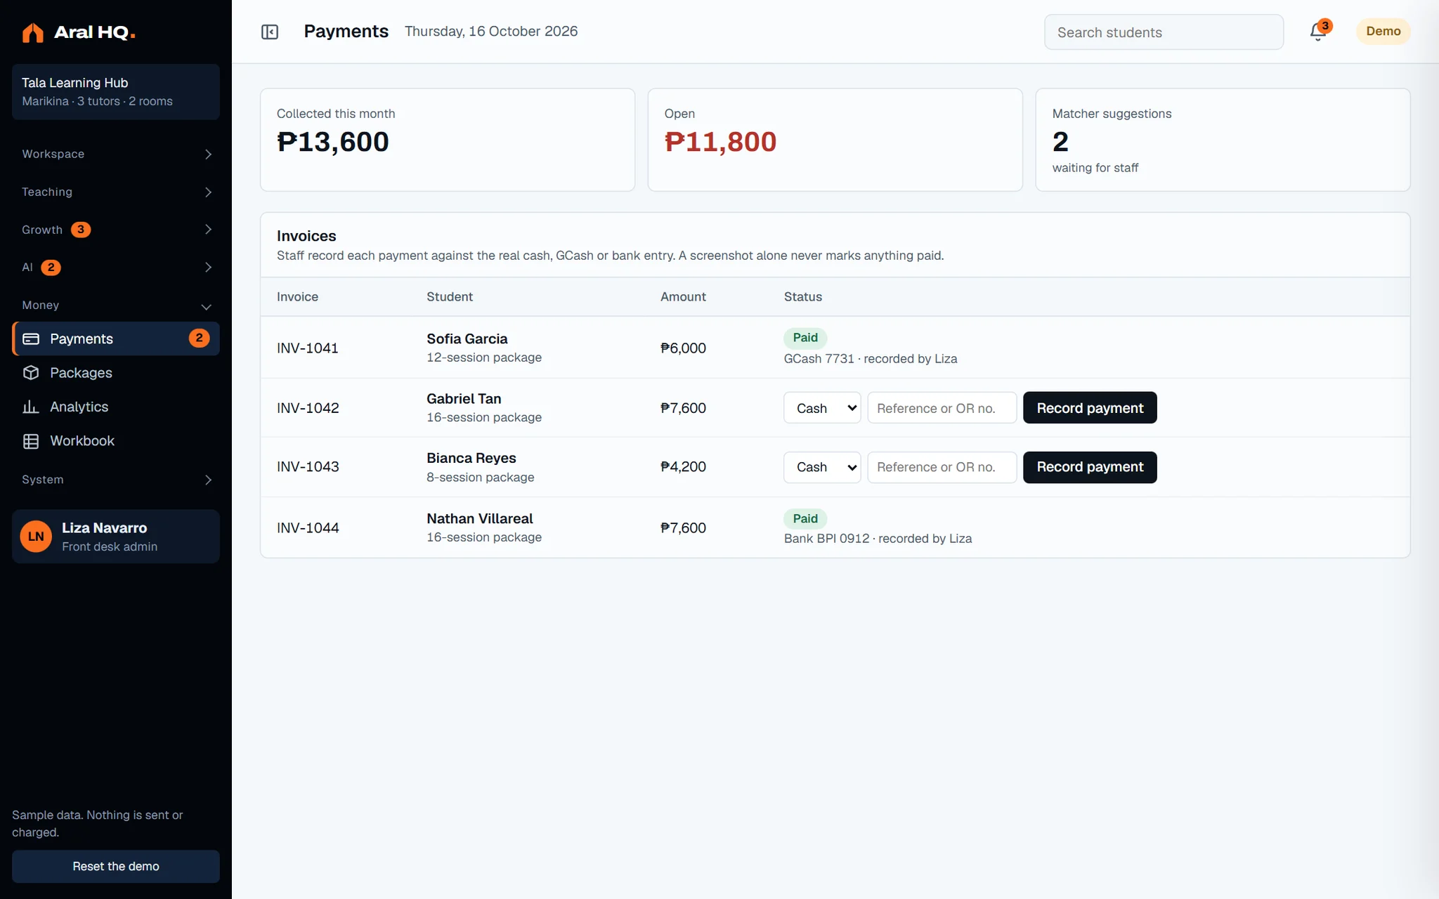Expand the AI section
Image resolution: width=1439 pixels, height=899 pixels.
(116, 267)
